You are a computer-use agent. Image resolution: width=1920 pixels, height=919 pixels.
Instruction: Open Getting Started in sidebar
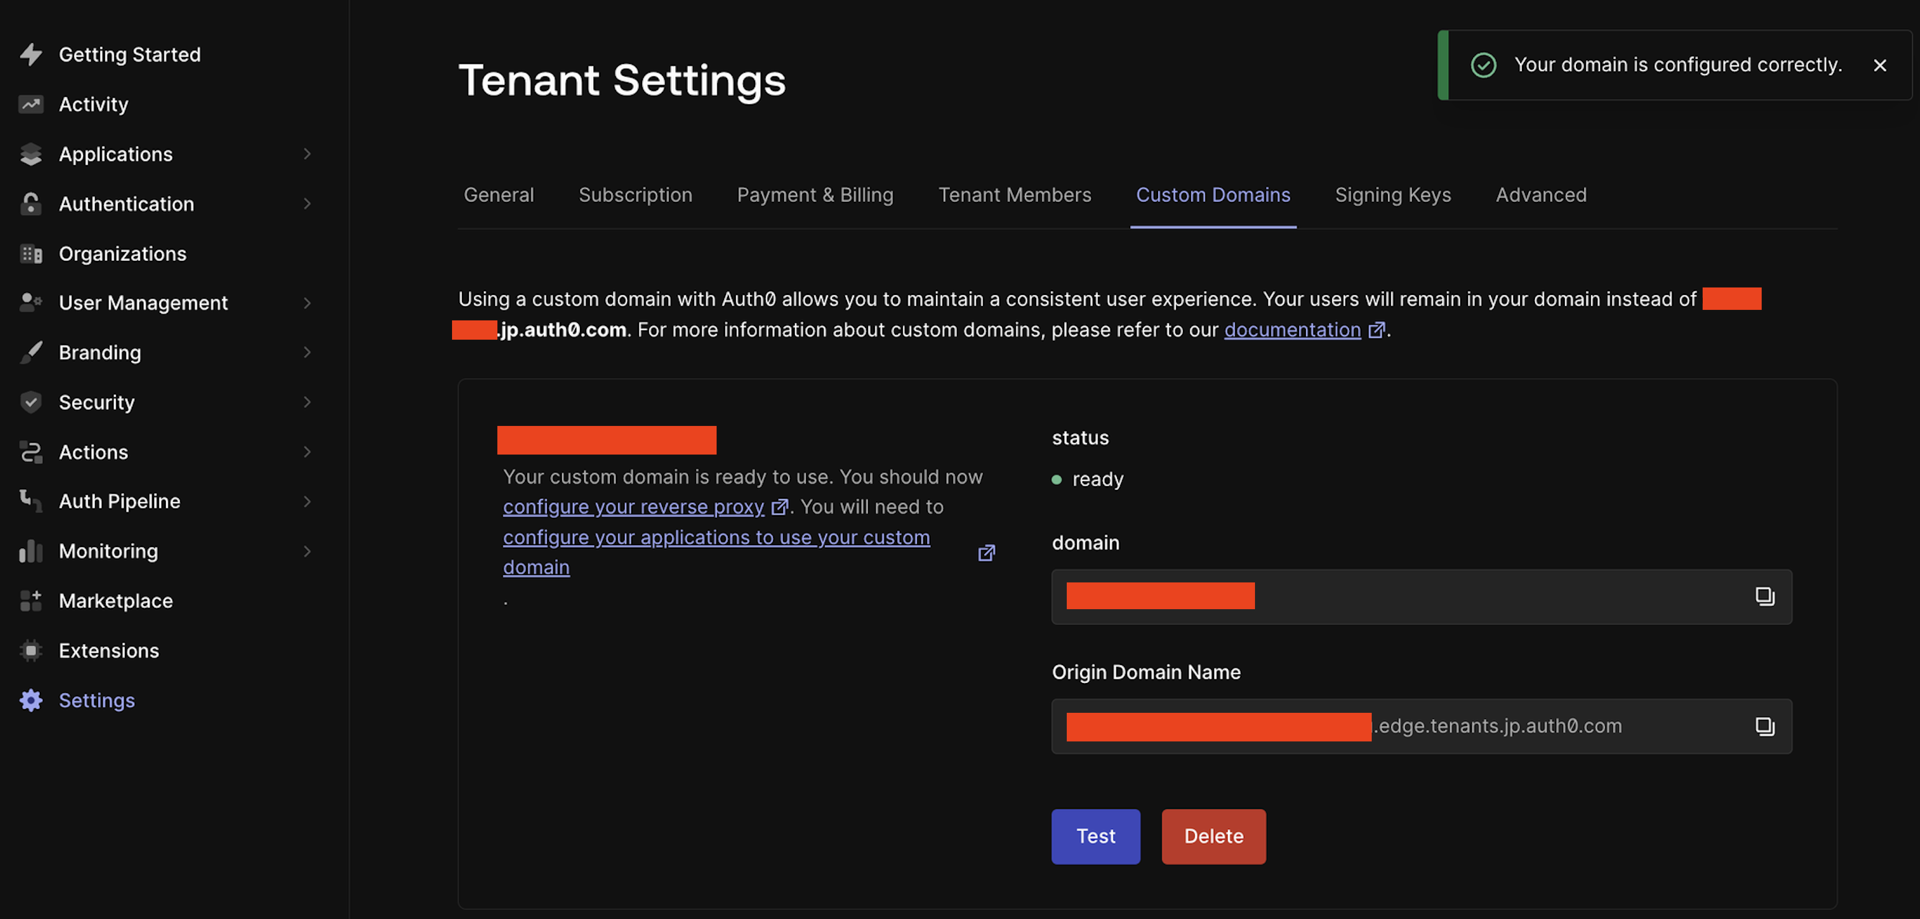[x=130, y=55]
